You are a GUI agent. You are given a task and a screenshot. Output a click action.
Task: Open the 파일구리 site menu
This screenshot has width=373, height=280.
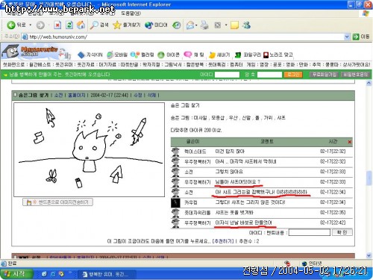(x=248, y=55)
